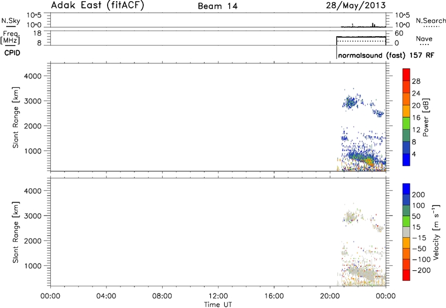Click the 'CPID' label
Image resolution: width=446 pixels, height=308 pixels.
pyautogui.click(x=12, y=53)
